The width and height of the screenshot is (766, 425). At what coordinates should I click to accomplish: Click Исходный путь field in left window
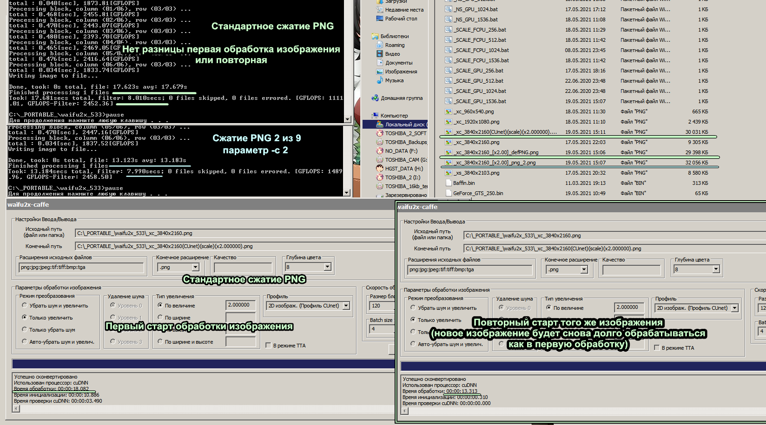[232, 233]
